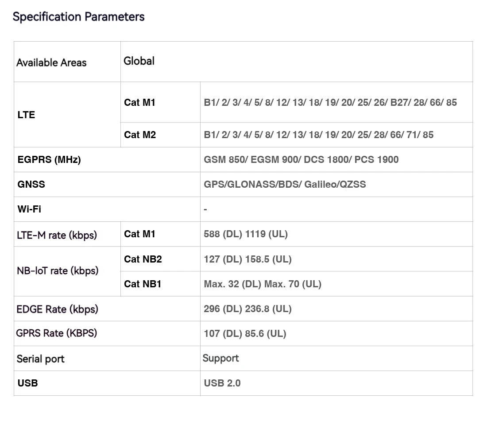Viewport: 487px width, 425px height.
Task: Select the Wi-Fi row label
Action: (x=29, y=209)
